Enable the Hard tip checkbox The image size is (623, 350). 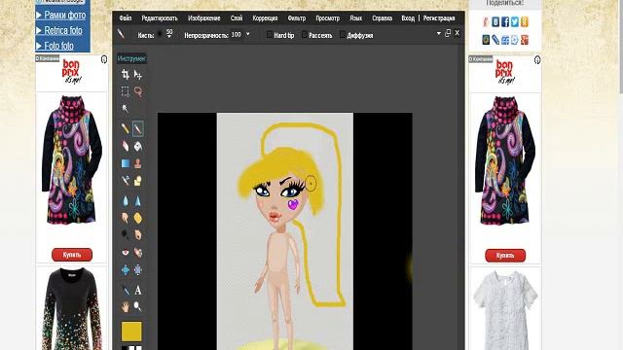coord(270,35)
